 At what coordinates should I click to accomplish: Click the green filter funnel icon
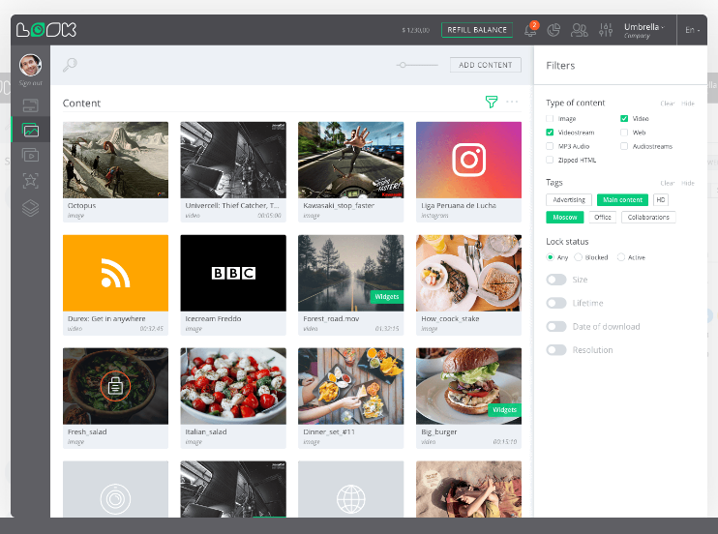tap(492, 102)
